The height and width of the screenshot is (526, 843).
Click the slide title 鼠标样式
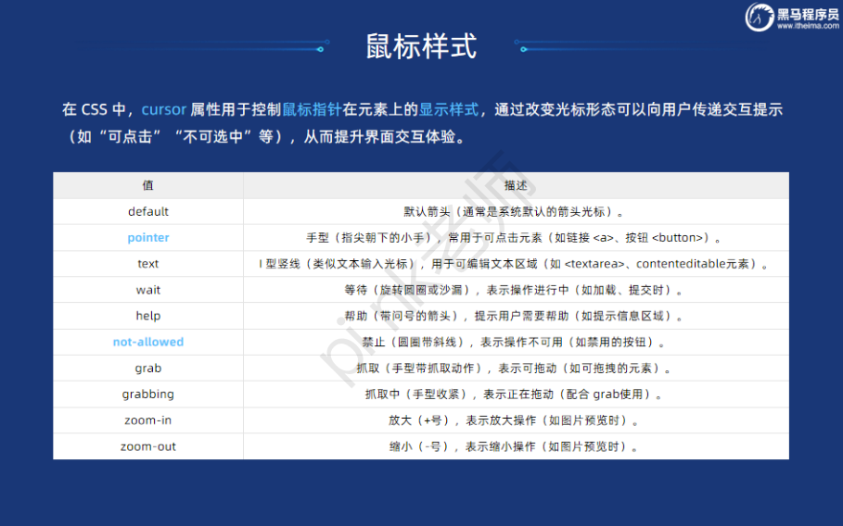click(421, 46)
